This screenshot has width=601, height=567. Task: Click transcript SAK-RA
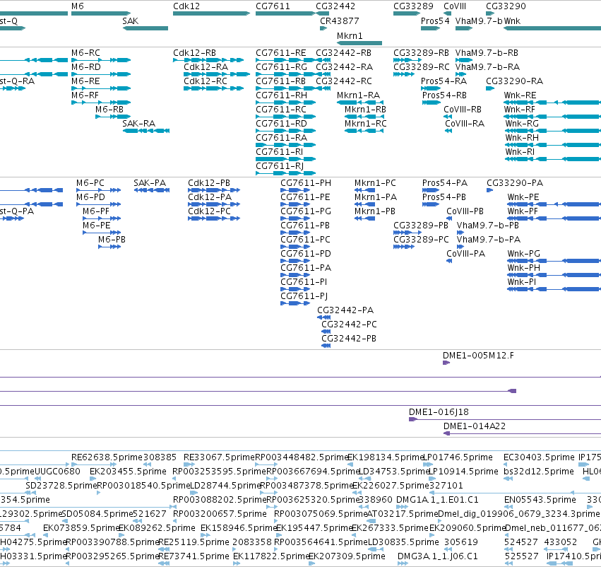pyautogui.click(x=146, y=131)
